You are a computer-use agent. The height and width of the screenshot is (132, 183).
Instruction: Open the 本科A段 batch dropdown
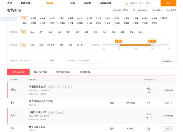[x=157, y=10]
